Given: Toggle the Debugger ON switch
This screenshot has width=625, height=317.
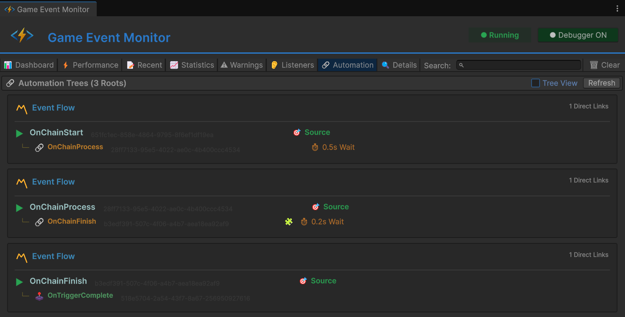Looking at the screenshot, I should pos(578,35).
